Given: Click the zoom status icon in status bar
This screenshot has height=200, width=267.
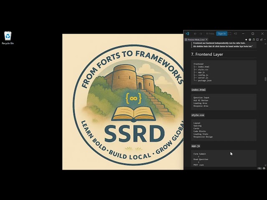Looking at the screenshot, I should tap(259, 168).
